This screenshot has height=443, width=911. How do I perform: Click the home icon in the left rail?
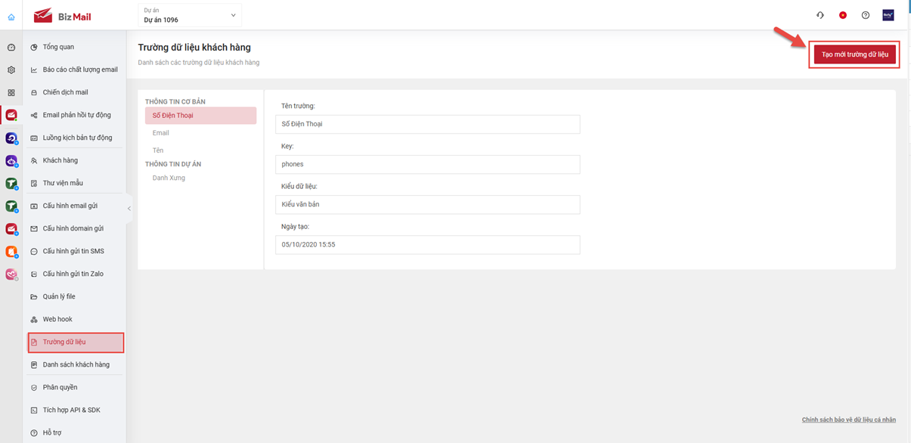(11, 17)
